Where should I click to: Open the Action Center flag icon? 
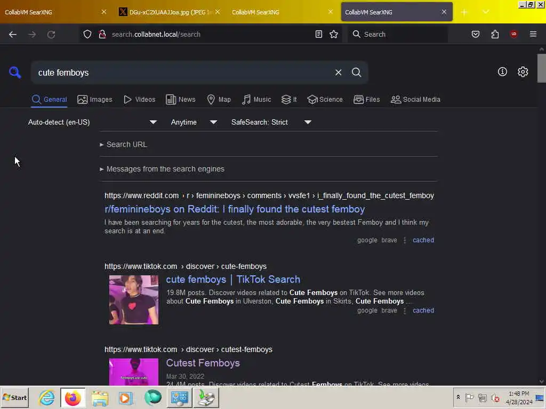tap(469, 397)
